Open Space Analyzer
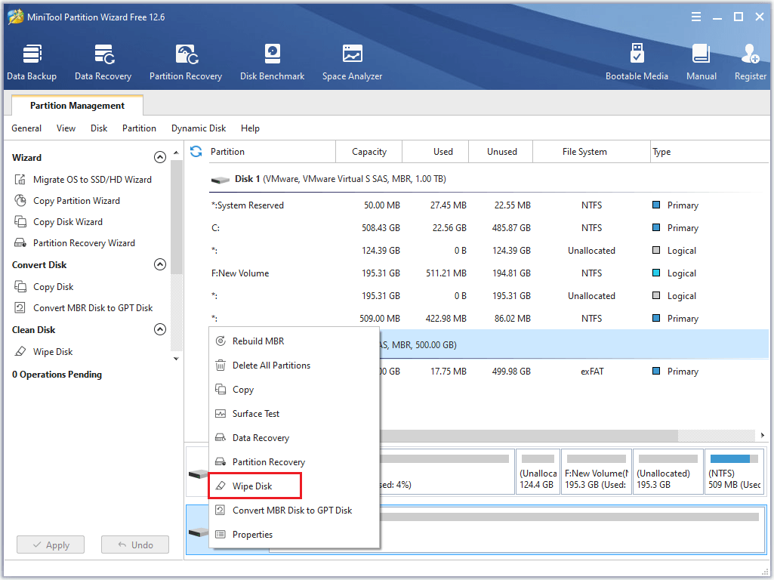Screen dimensions: 774x580 [x=352, y=62]
